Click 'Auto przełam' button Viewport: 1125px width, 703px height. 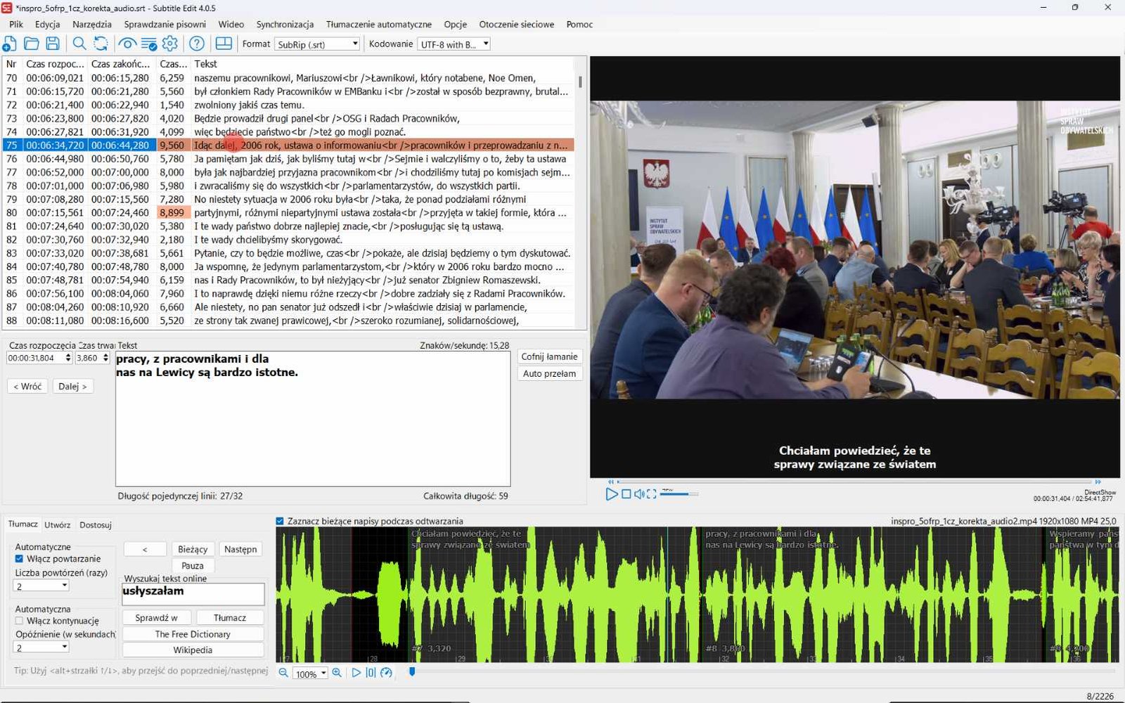549,373
